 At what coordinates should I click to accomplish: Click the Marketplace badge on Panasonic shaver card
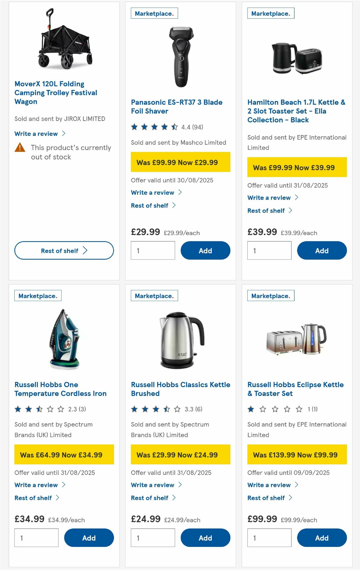(x=154, y=13)
